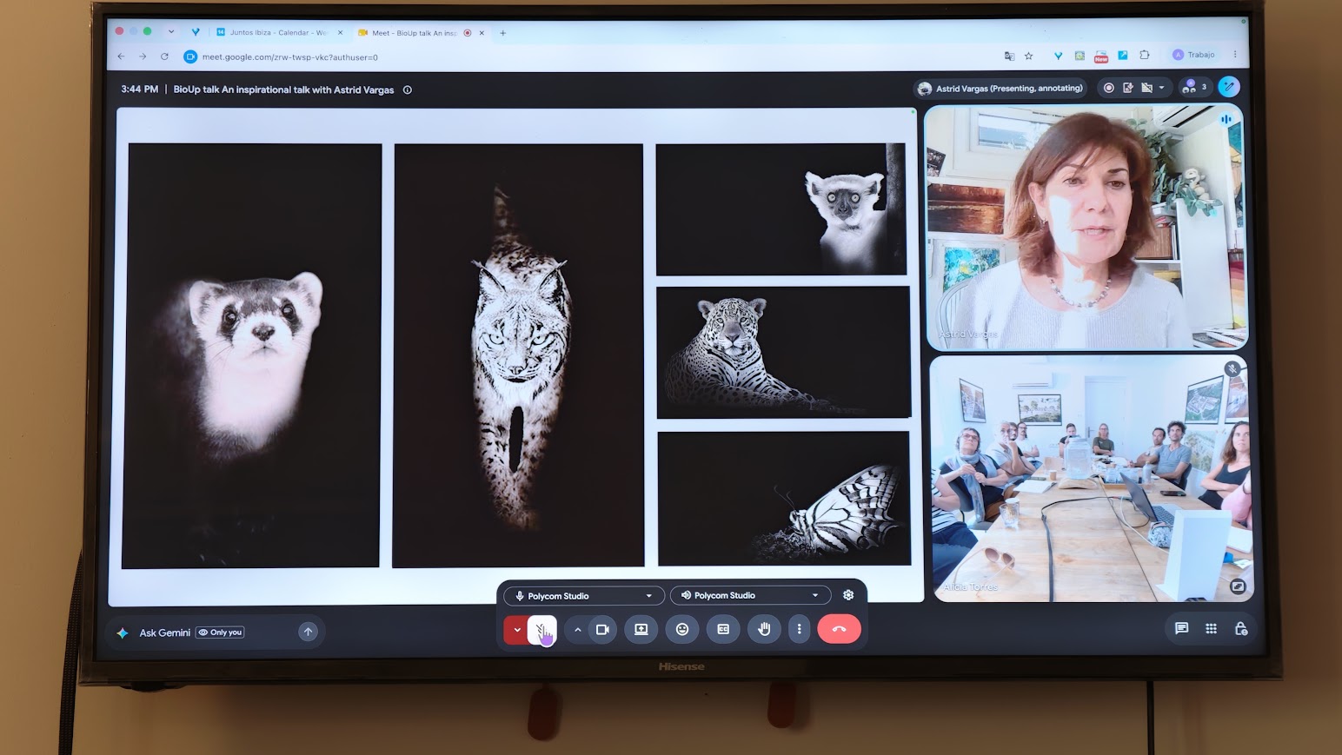Bookmark this page with the star icon

[1029, 56]
